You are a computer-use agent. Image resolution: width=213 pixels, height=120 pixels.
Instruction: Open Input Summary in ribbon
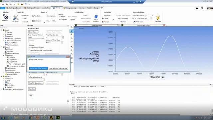(x=123, y=18)
